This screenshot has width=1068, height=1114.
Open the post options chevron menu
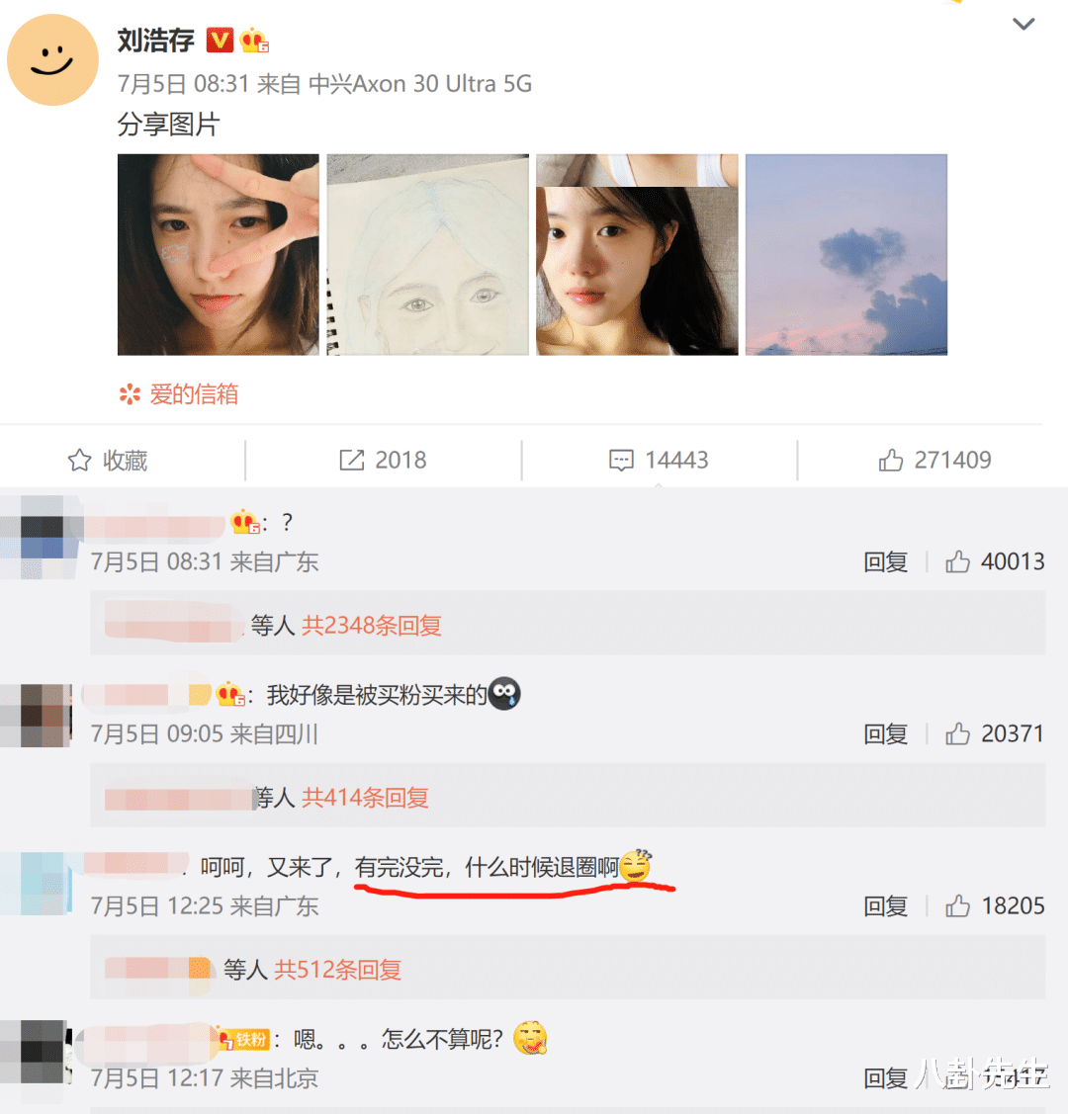pyautogui.click(x=1023, y=24)
